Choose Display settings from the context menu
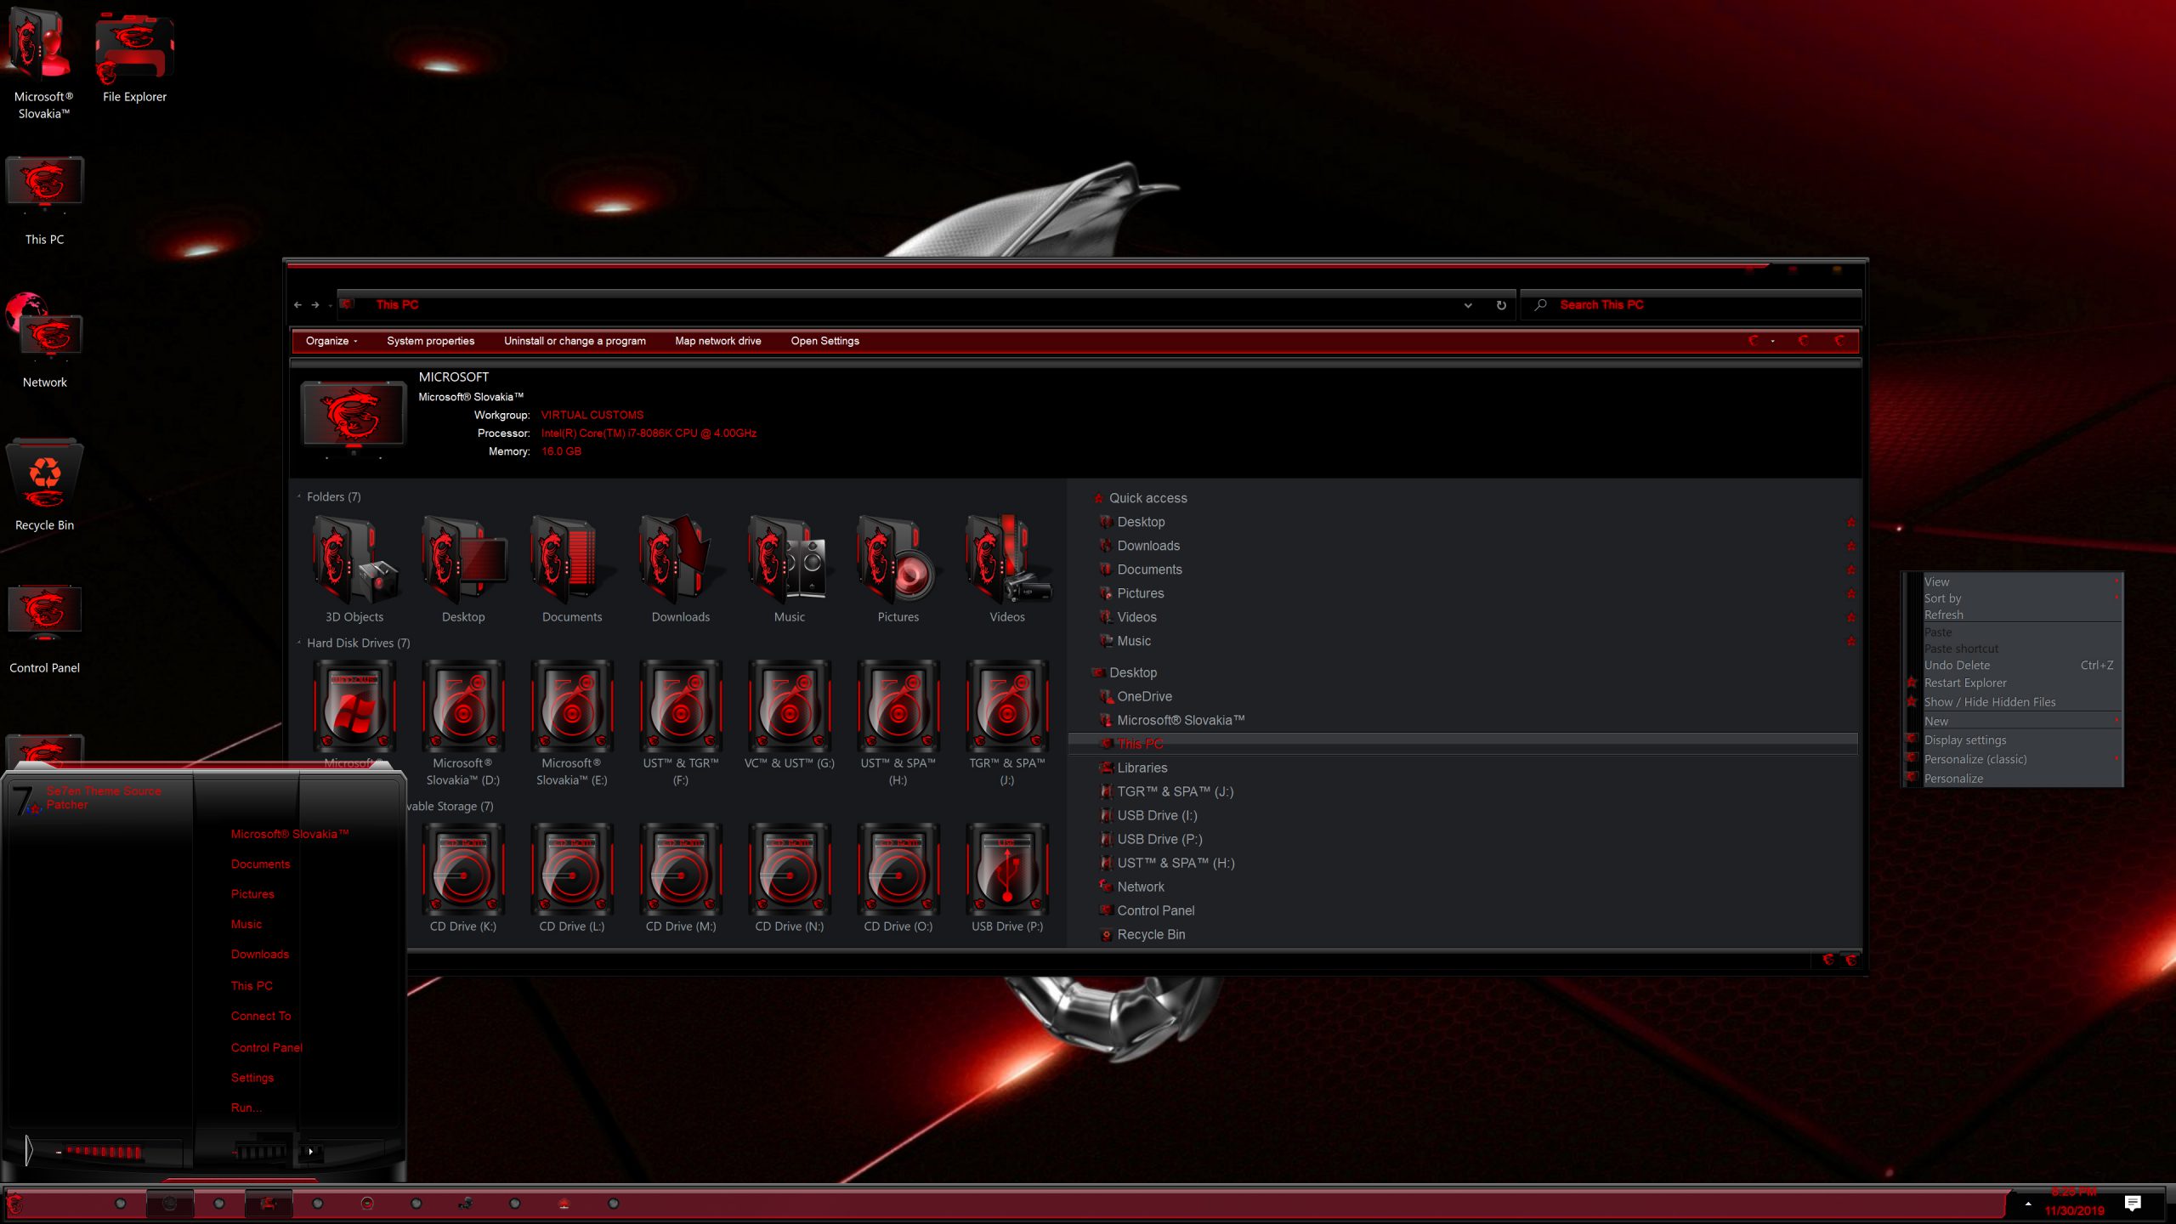 [x=1965, y=739]
